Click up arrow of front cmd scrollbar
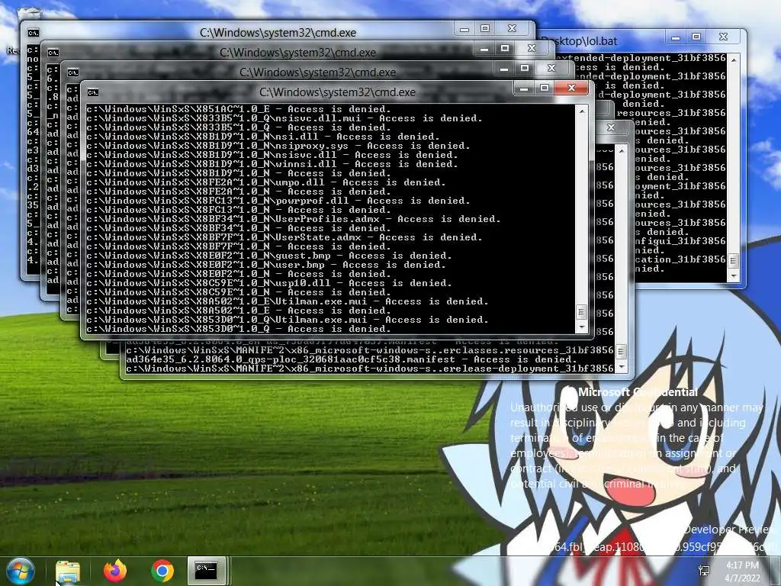 tap(581, 111)
